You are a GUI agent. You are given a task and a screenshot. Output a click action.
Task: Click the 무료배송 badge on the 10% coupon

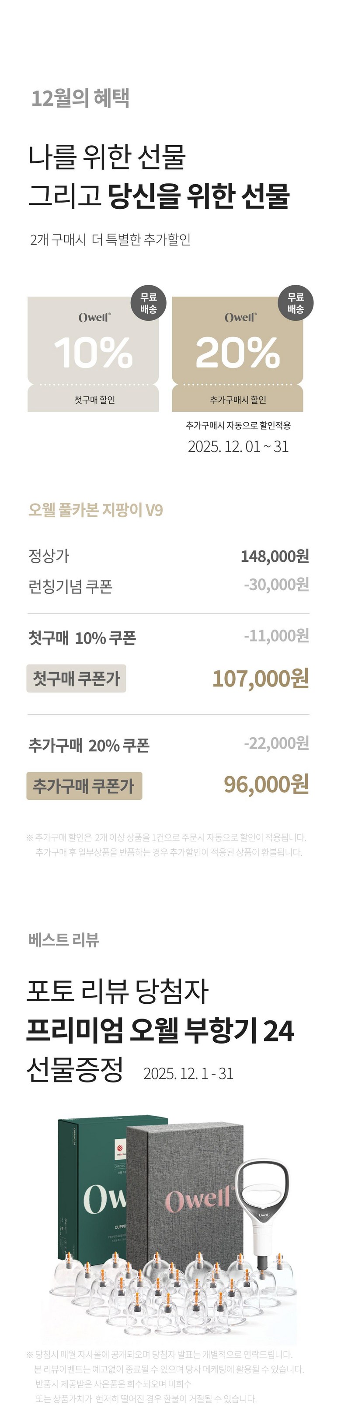[149, 303]
